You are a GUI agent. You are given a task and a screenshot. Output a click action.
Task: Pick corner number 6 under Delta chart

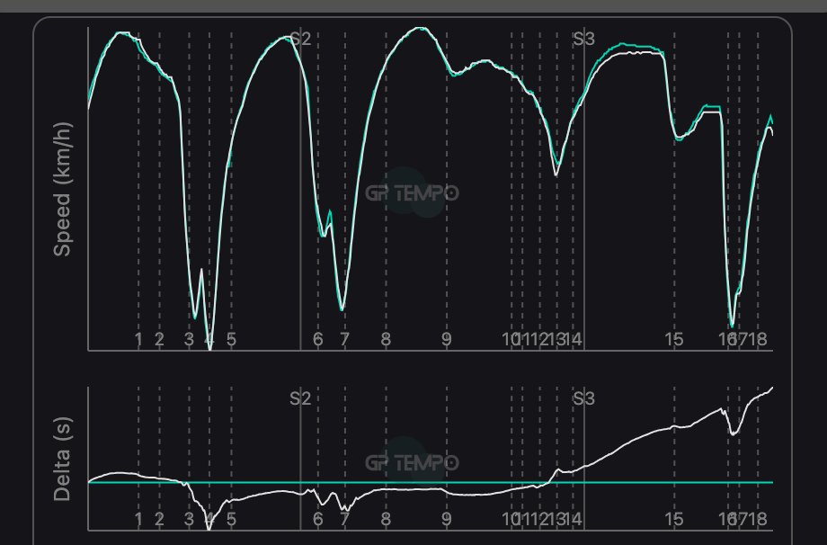tap(317, 519)
